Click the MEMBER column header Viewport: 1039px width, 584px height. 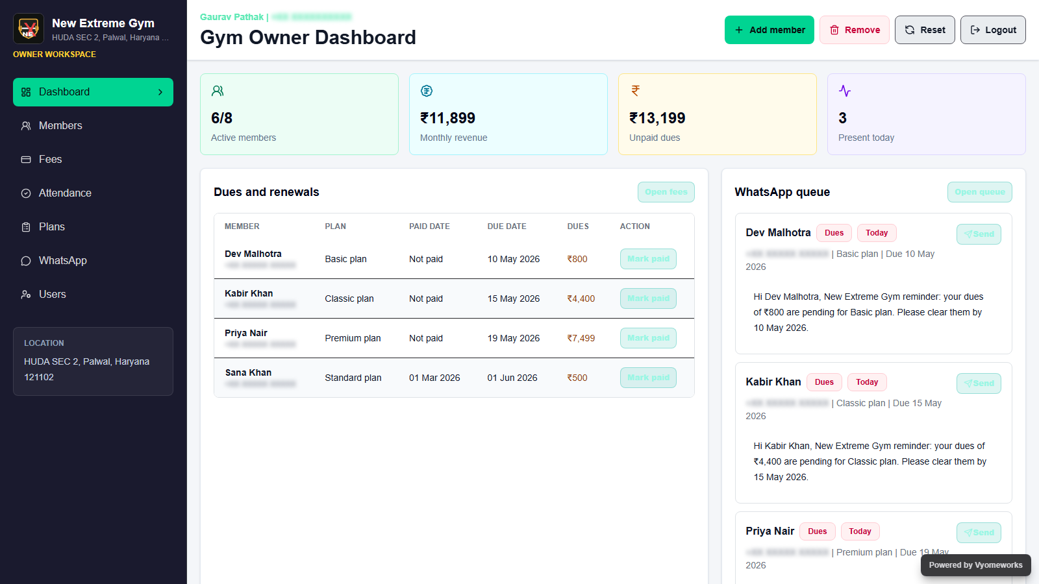(242, 226)
